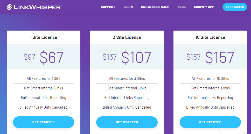
Task: Click the crossed-out $97 original price
Action: [x=30, y=57]
